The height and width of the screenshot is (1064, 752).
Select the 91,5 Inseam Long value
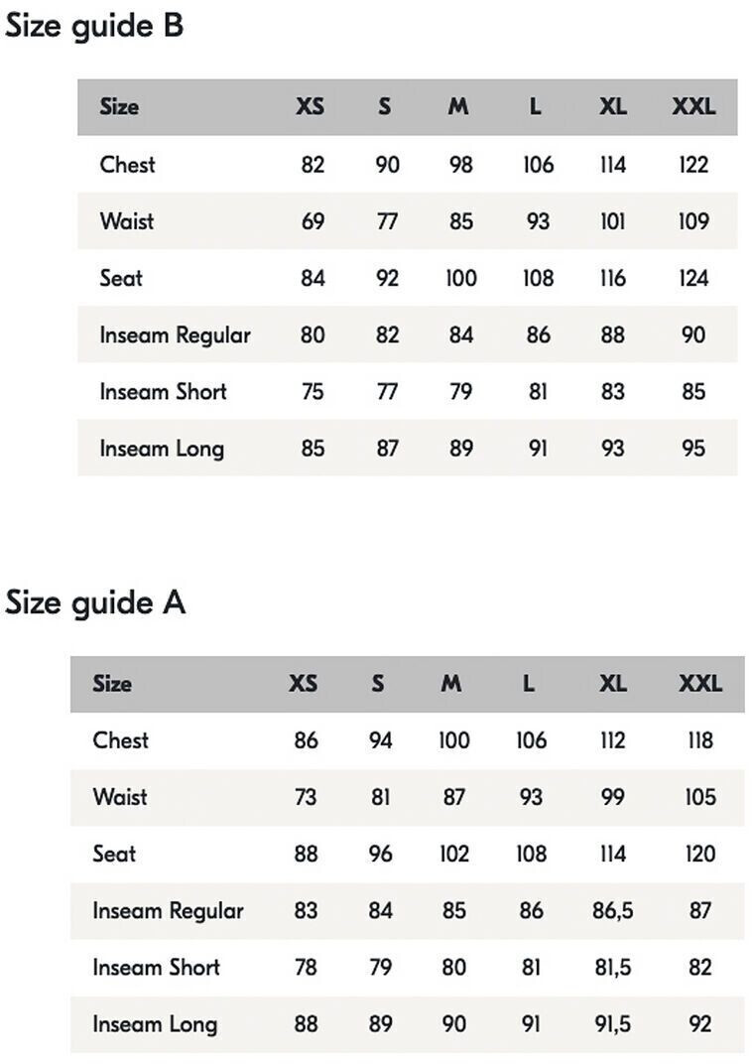(x=612, y=1024)
